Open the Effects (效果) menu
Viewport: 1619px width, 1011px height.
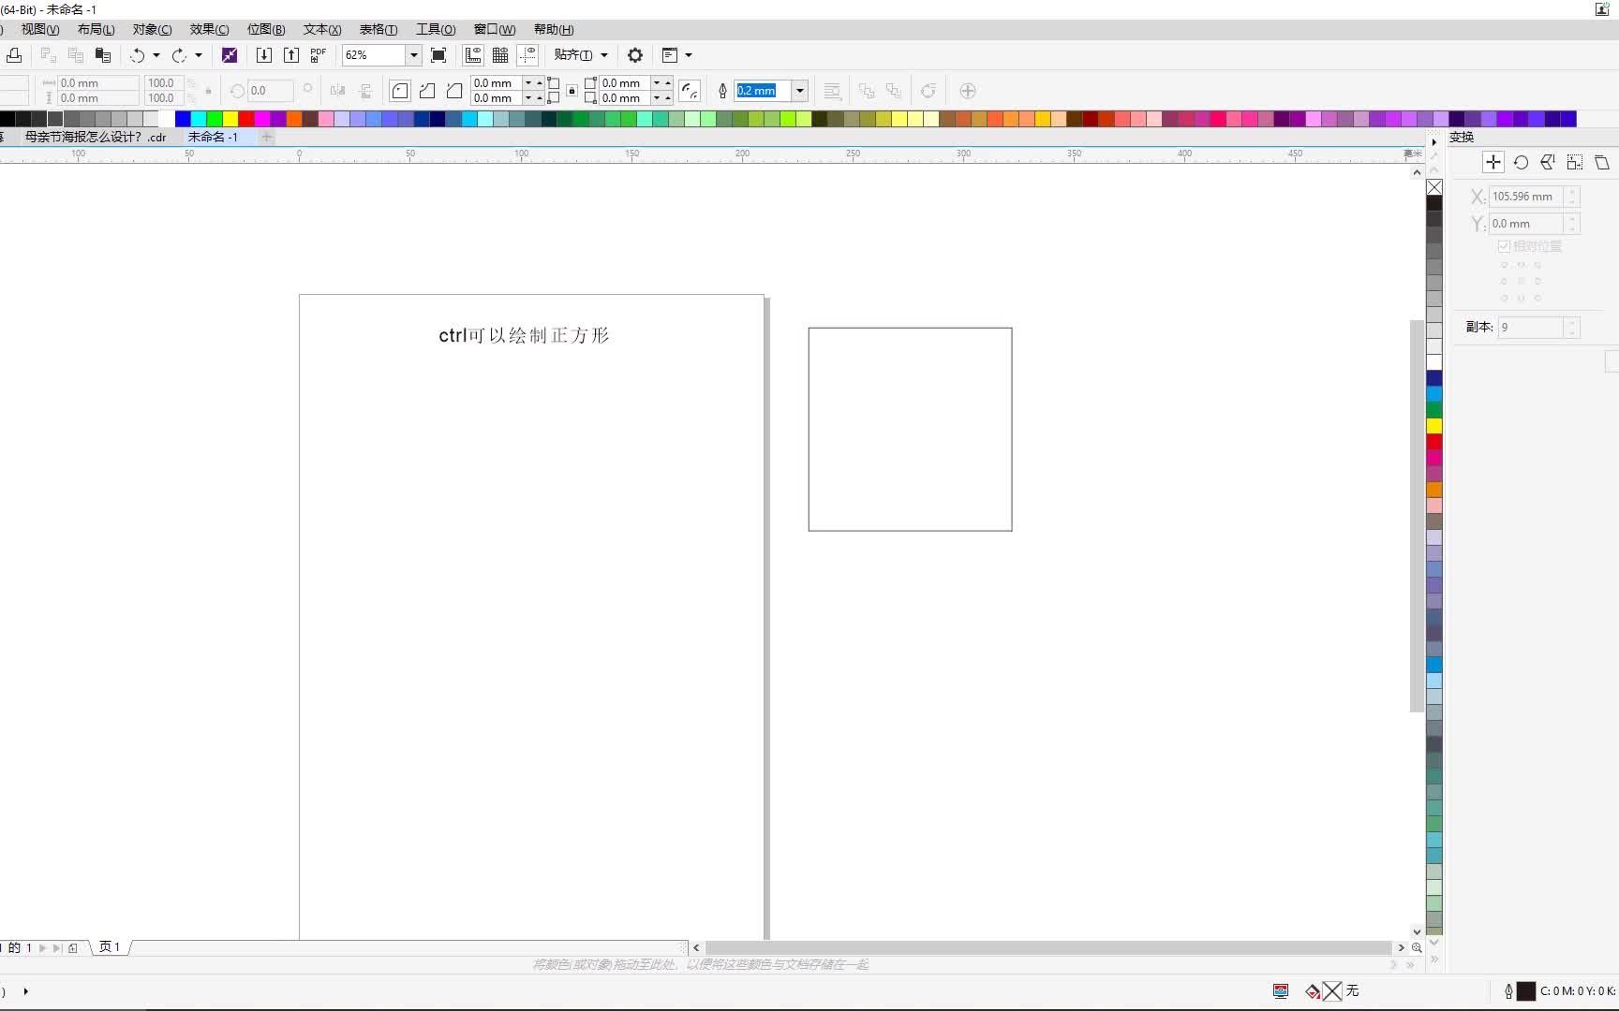(209, 29)
